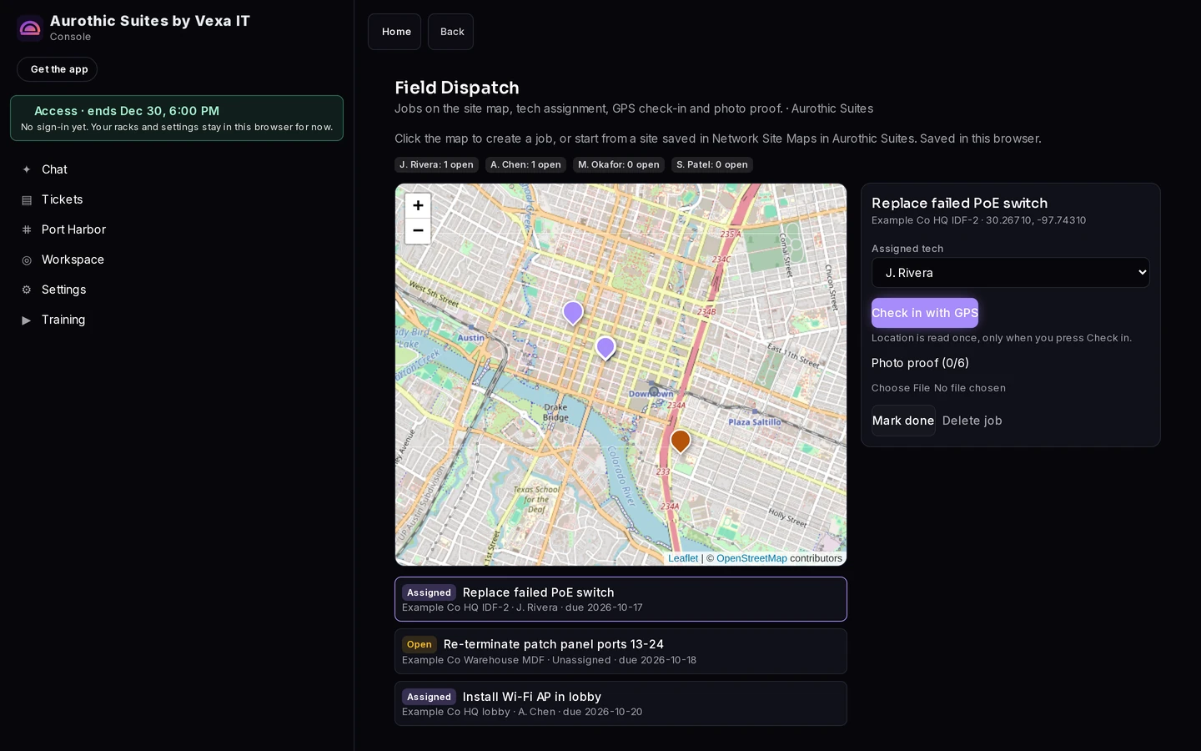
Task: Open the Assigned tech dropdown
Action: 1011,273
